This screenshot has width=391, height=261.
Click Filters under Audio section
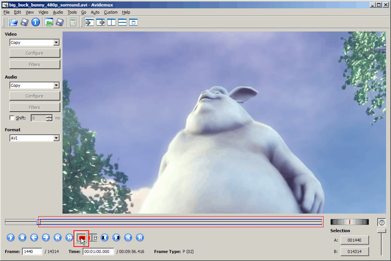(34, 107)
